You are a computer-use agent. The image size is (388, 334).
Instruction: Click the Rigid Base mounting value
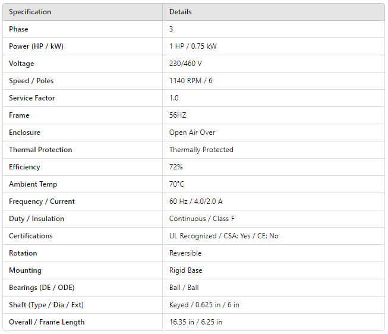coord(185,270)
